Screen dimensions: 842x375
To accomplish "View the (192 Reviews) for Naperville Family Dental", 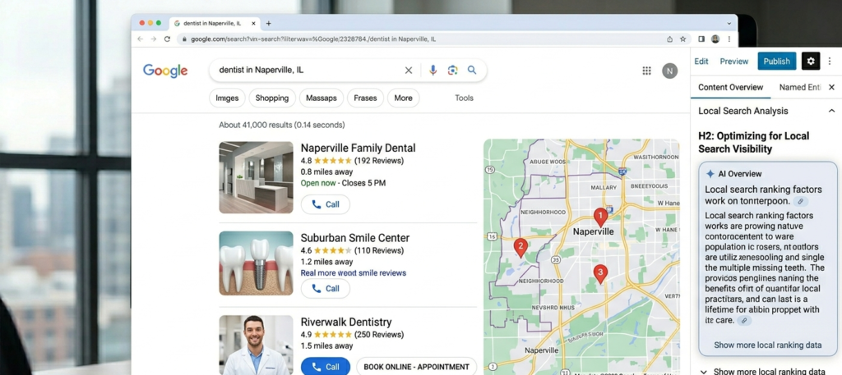I will tap(379, 161).
